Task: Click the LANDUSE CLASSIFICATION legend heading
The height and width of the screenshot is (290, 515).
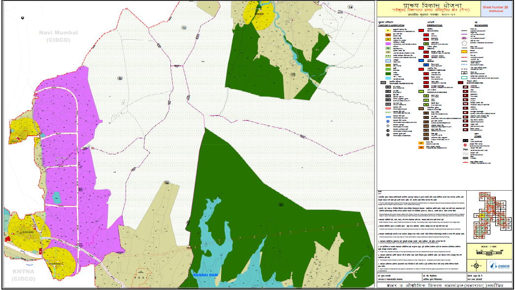Action: coord(391,25)
